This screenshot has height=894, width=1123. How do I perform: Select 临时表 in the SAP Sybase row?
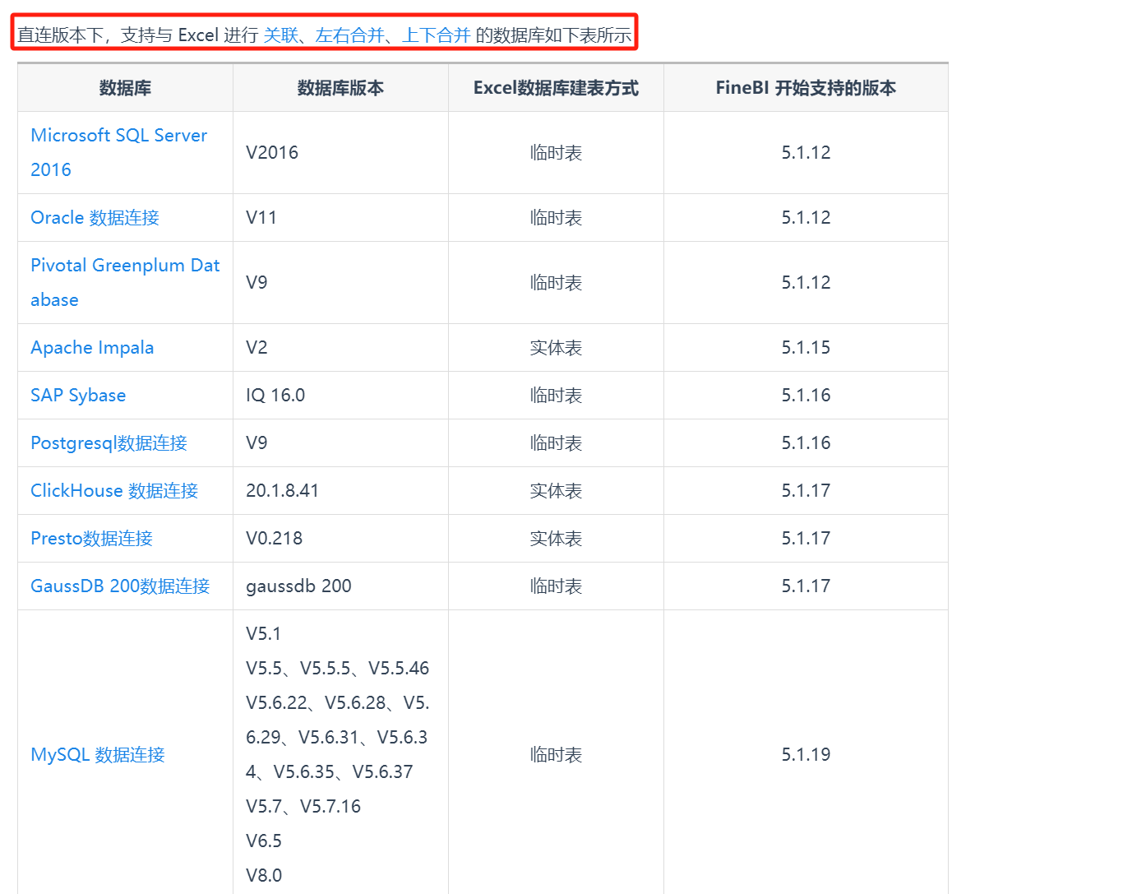pos(556,395)
